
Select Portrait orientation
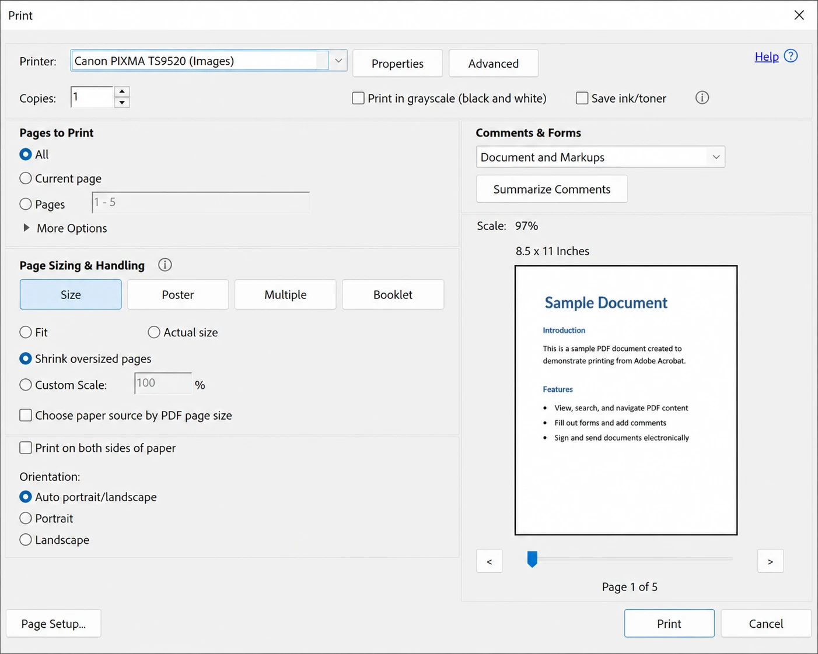25,518
